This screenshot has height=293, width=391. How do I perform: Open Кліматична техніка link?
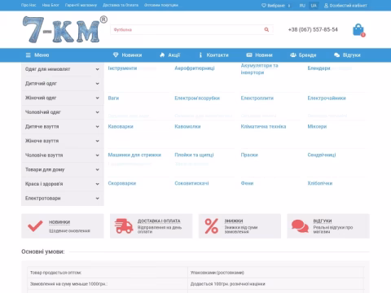point(263,127)
